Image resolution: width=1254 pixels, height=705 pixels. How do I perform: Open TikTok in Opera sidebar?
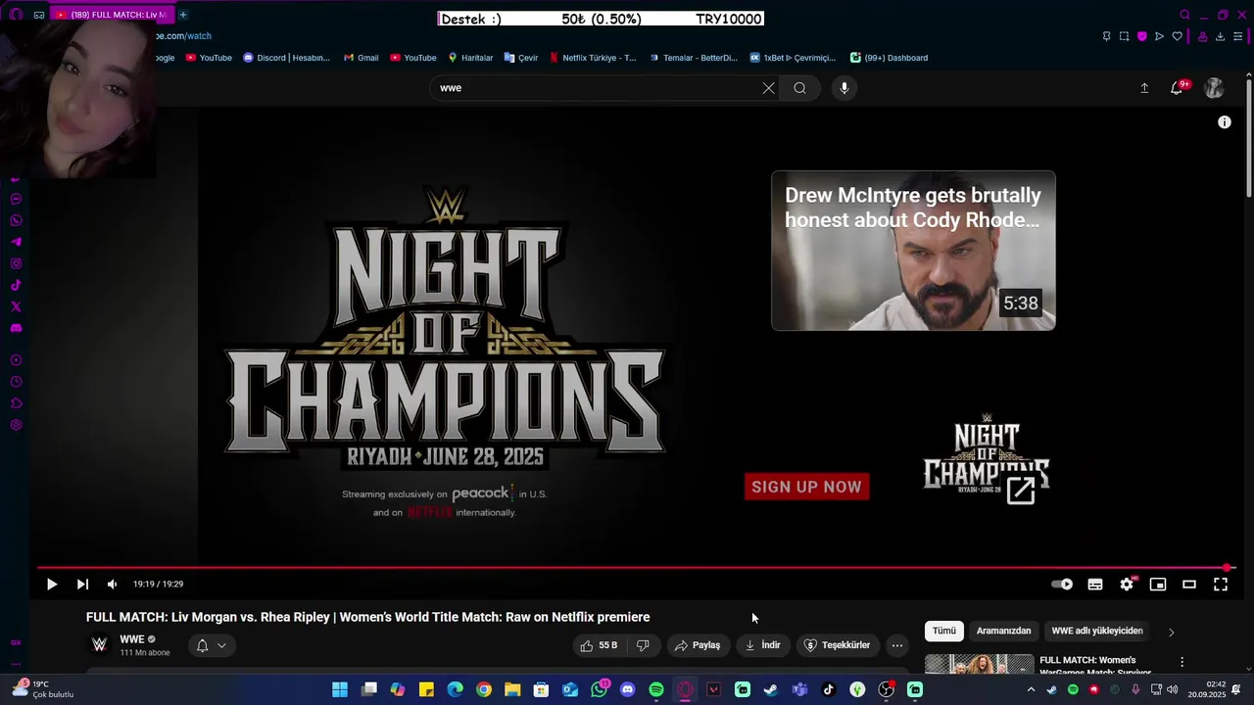pyautogui.click(x=16, y=285)
